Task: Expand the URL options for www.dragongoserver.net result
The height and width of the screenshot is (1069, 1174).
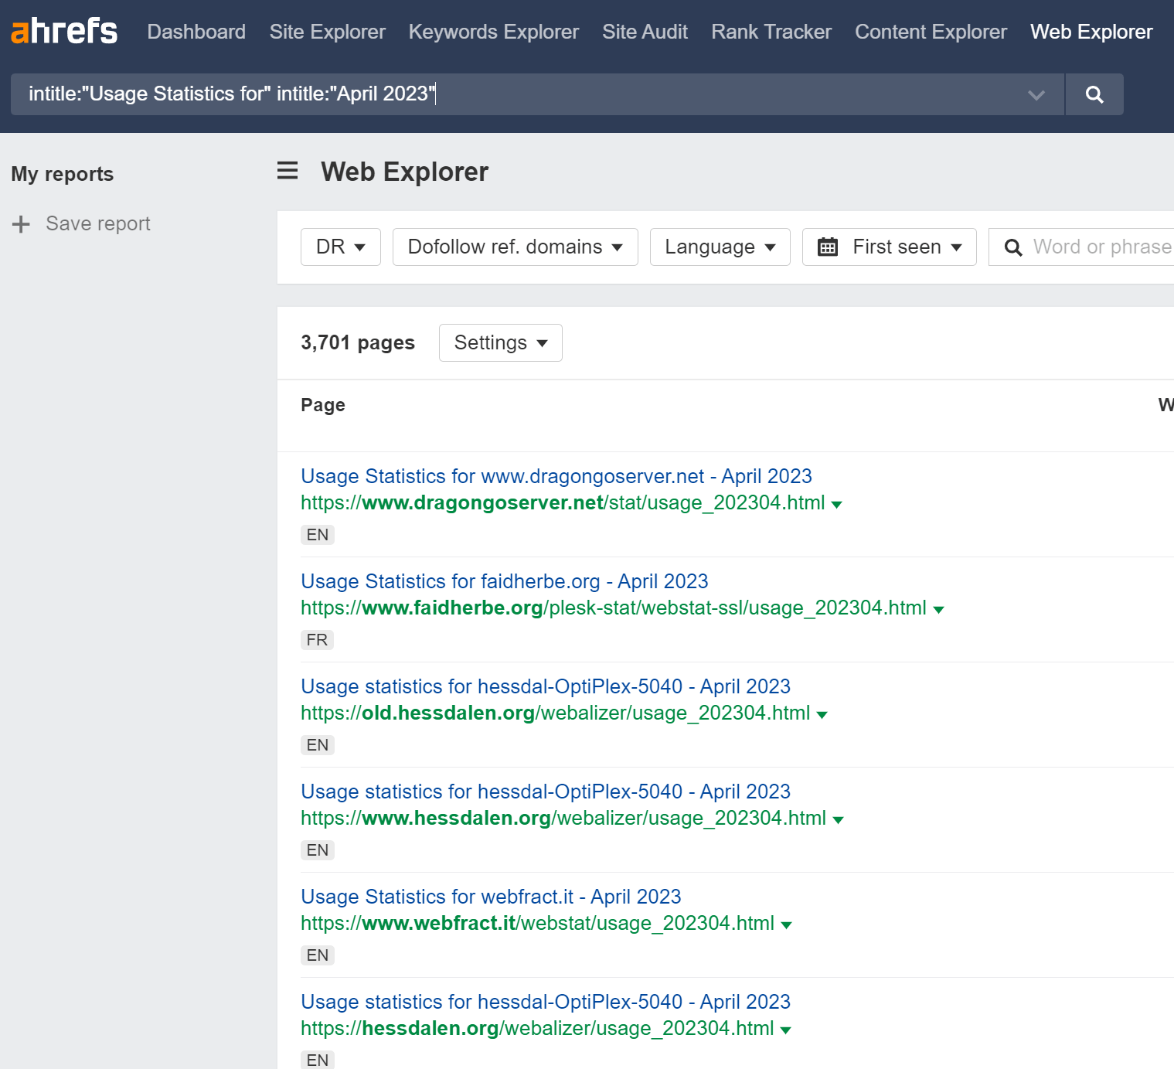Action: (x=838, y=504)
